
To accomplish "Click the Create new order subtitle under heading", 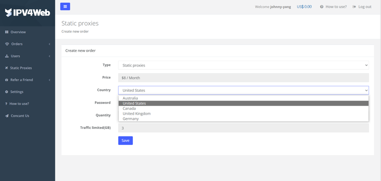I will click(75, 31).
